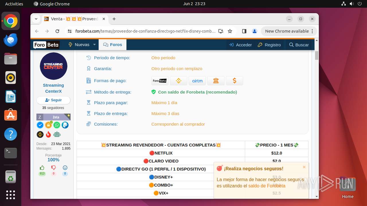
Task: Open Terminal from the dock
Action: click(x=11, y=153)
